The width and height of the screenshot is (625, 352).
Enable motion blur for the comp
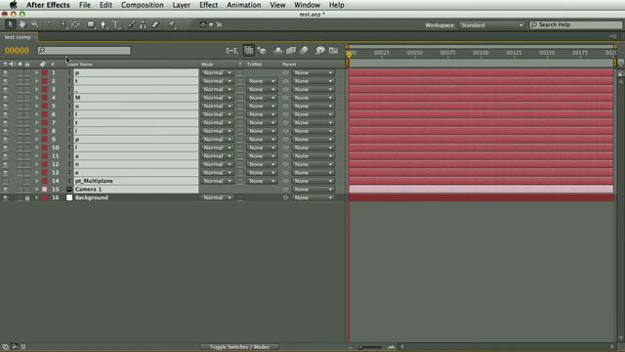coord(304,50)
